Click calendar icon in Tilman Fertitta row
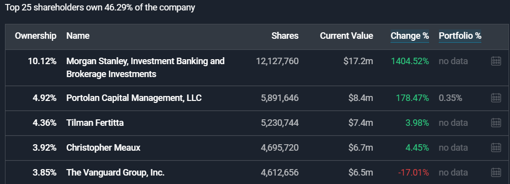 pos(496,123)
